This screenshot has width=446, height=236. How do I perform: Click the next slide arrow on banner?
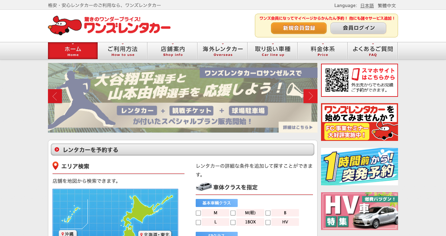[x=311, y=96]
